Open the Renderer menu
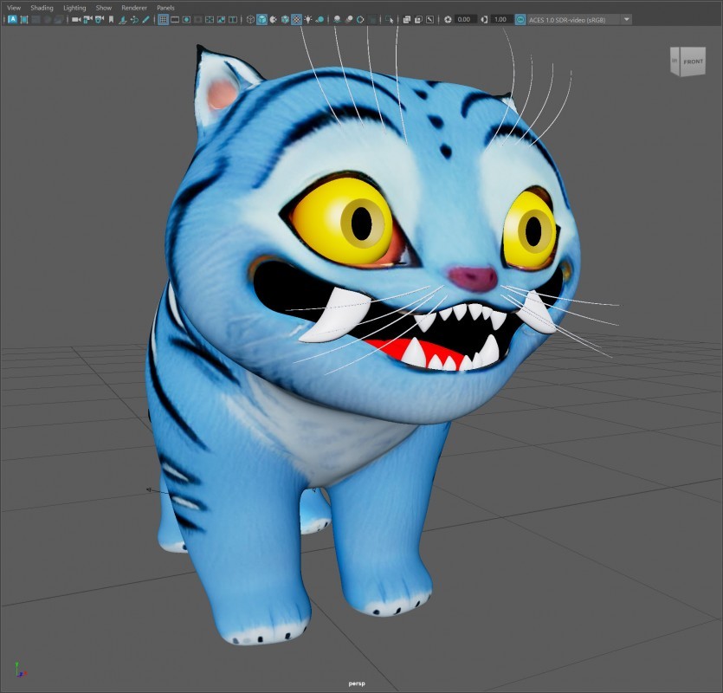This screenshot has width=723, height=693. point(134,8)
